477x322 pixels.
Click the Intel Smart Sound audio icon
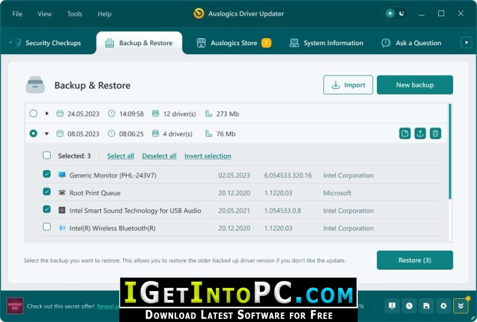(x=62, y=210)
